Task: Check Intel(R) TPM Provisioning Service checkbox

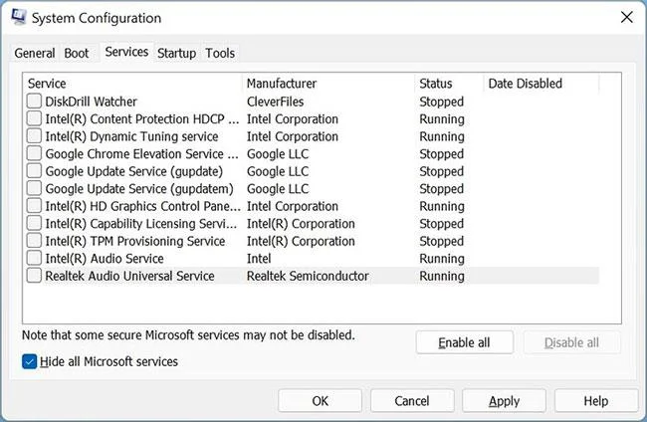Action: pyautogui.click(x=34, y=241)
